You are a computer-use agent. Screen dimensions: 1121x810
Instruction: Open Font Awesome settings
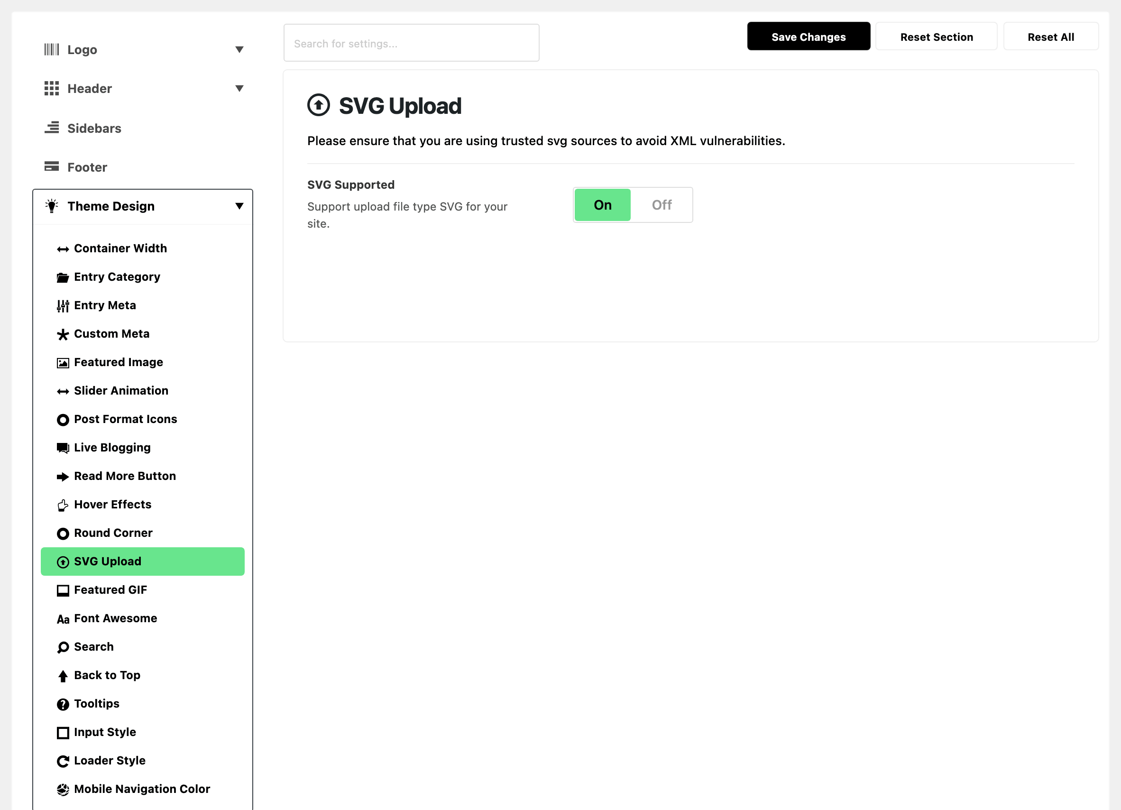(142, 619)
